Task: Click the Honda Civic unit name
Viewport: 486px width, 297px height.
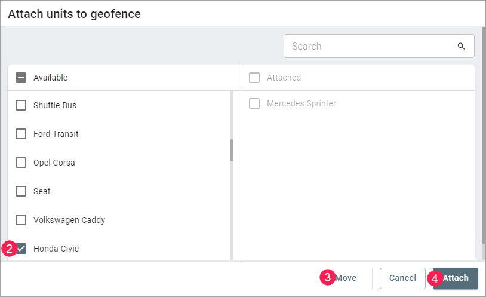Action: point(56,249)
